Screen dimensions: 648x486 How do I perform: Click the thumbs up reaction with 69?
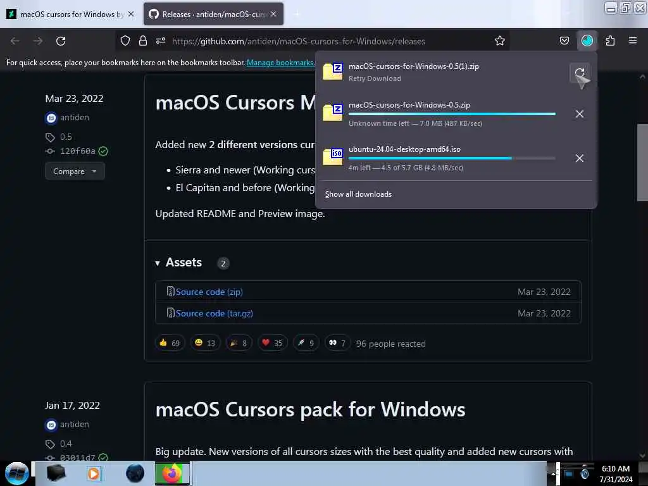(x=170, y=343)
